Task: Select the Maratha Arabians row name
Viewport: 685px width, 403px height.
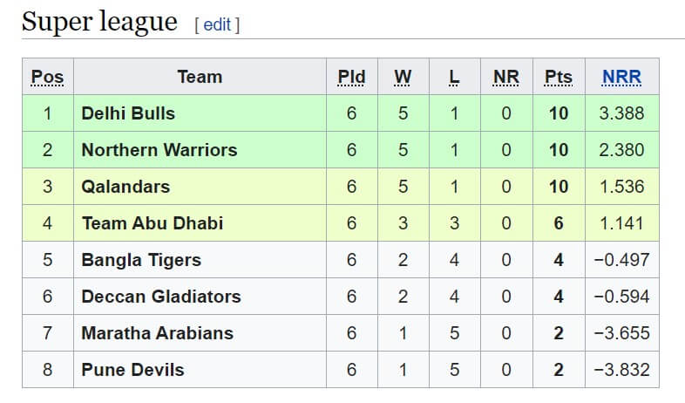Action: [157, 333]
